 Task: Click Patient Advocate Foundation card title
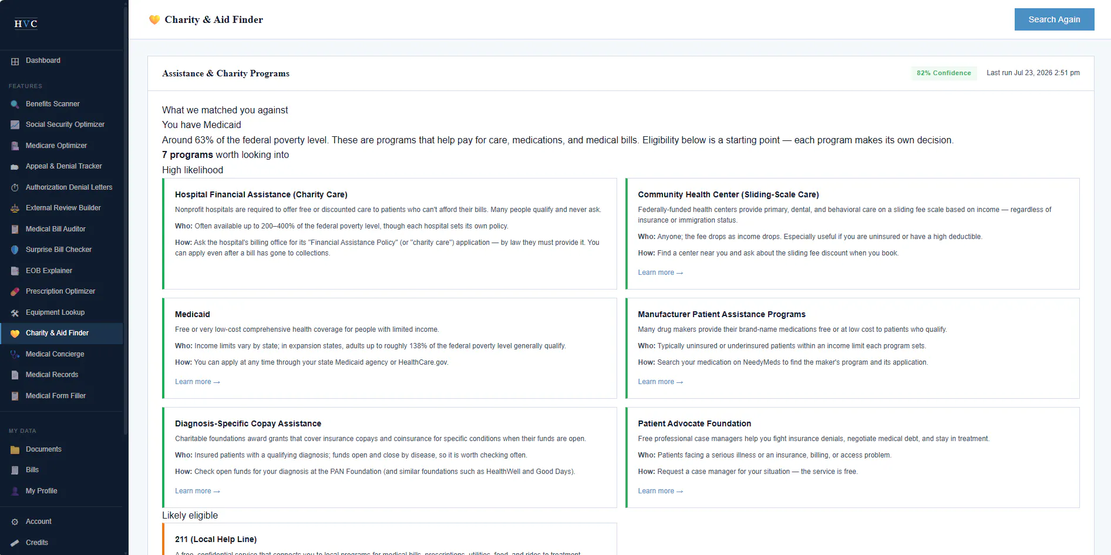[695, 423]
